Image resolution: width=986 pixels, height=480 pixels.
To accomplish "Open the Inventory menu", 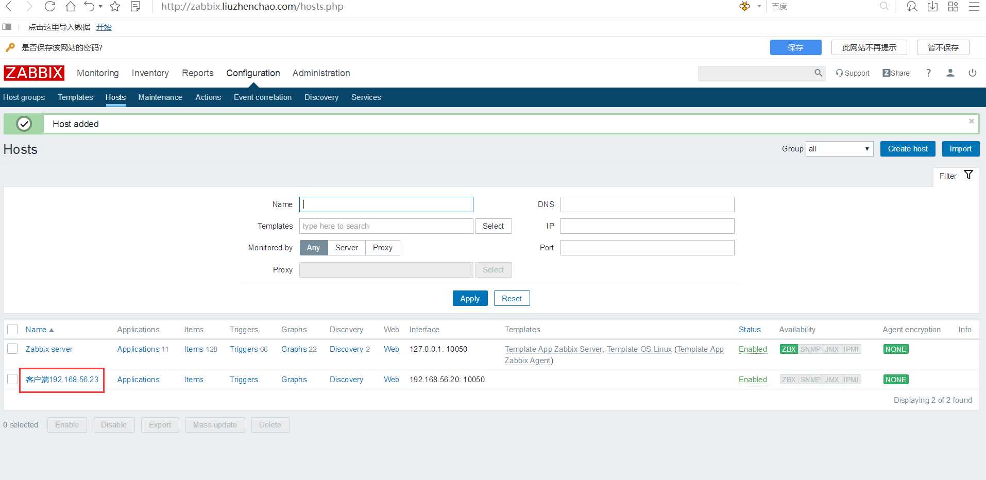I will (150, 73).
